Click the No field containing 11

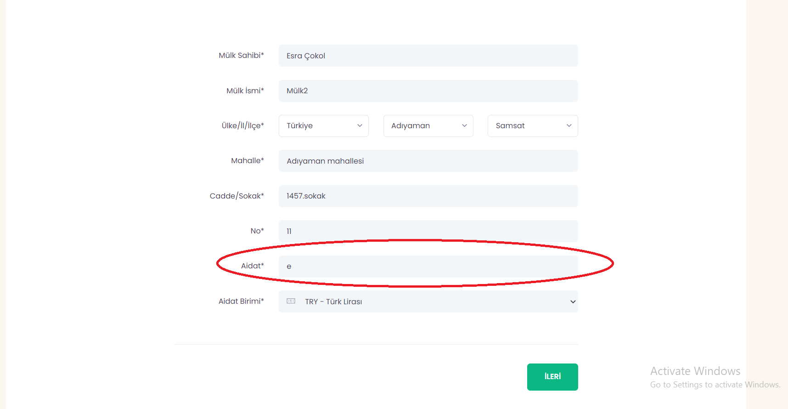click(428, 231)
